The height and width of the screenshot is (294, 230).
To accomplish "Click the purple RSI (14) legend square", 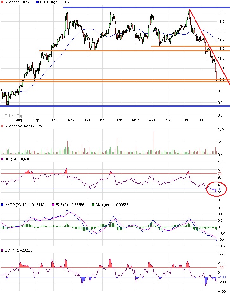I will click(2, 159).
